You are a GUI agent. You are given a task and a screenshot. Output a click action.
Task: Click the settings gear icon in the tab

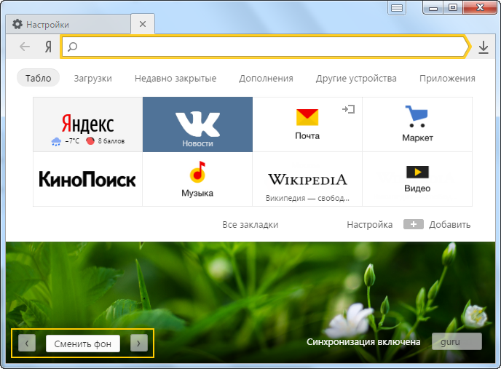point(17,24)
